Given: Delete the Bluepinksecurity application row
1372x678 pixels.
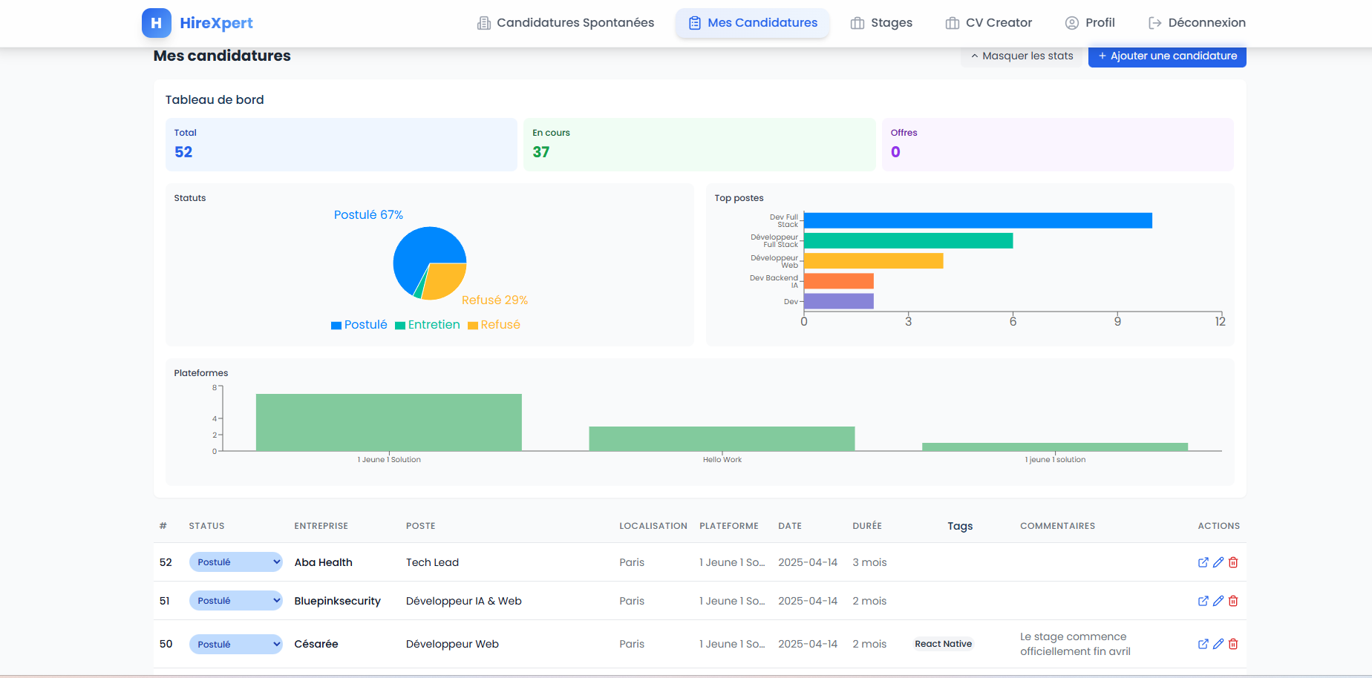Looking at the screenshot, I should coord(1233,601).
